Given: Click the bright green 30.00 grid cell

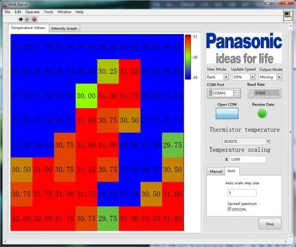Looking at the screenshot, I should click(86, 96).
